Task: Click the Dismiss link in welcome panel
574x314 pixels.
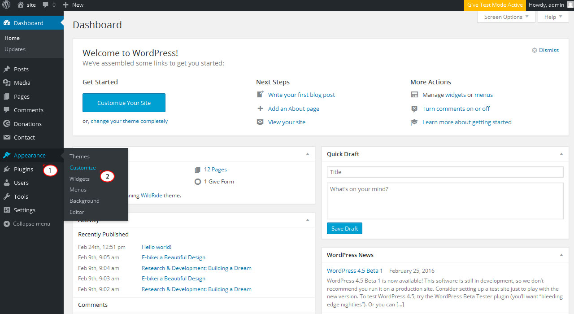Action: click(x=549, y=50)
